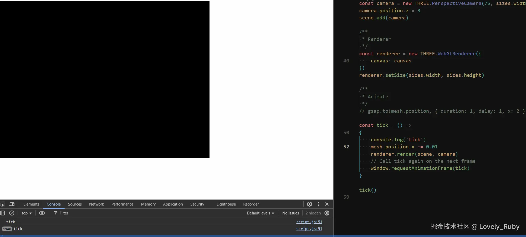This screenshot has width=526, height=237.
Task: Click the console.log('tick') code line
Action: point(398,140)
